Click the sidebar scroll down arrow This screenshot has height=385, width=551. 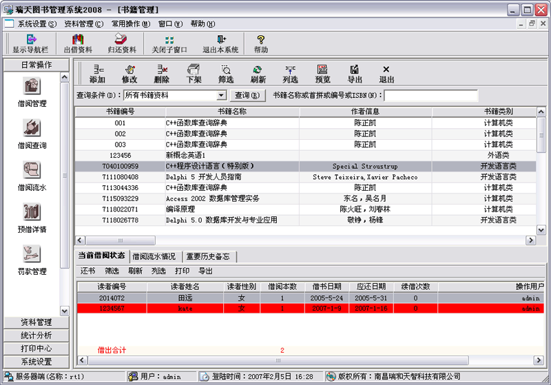pyautogui.click(x=65, y=311)
